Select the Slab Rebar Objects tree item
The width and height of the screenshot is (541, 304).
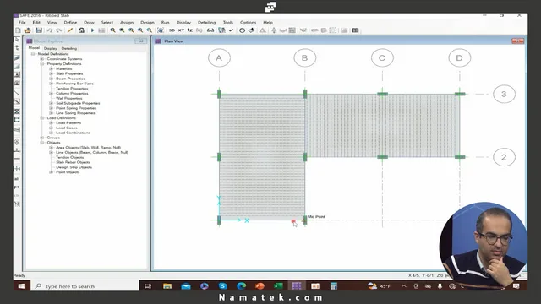click(73, 162)
